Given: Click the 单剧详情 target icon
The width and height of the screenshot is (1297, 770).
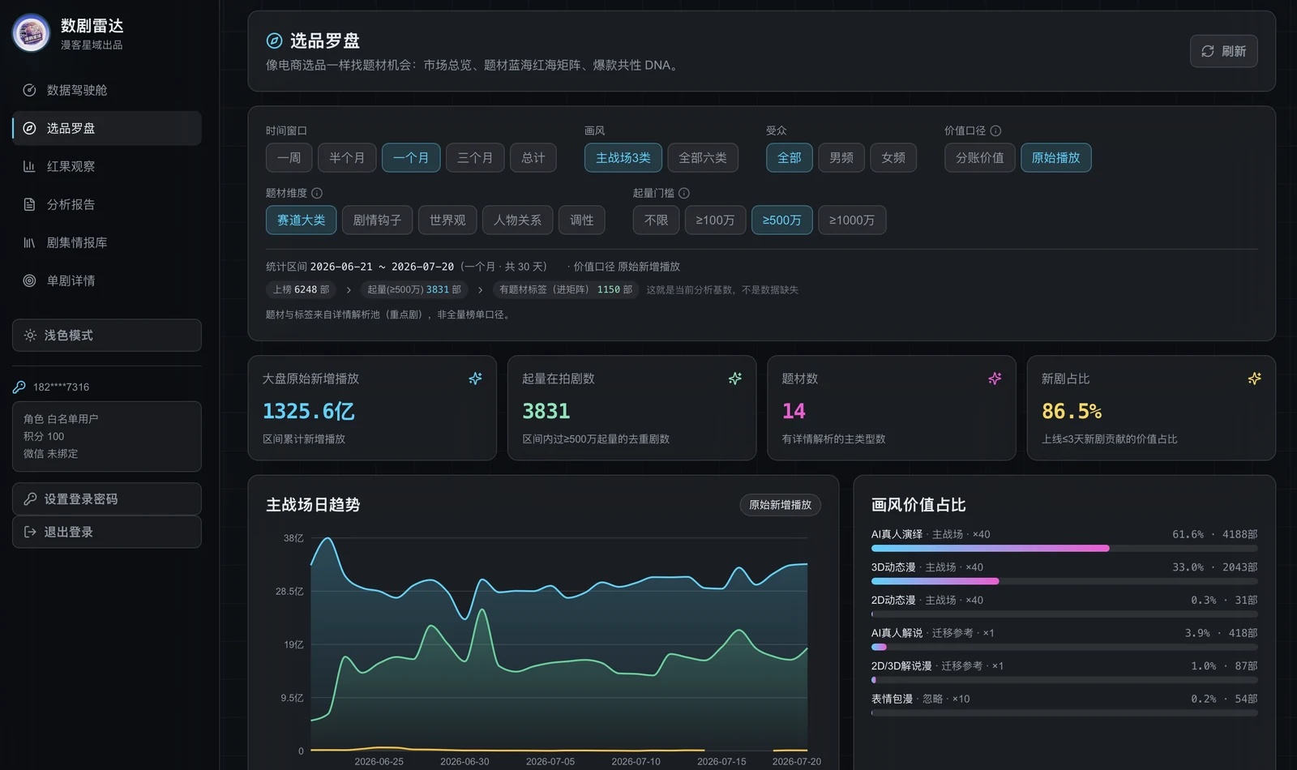Looking at the screenshot, I should [29, 280].
